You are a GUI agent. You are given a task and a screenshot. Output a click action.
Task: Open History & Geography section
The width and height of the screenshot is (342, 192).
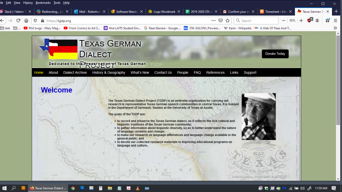pyautogui.click(x=109, y=72)
